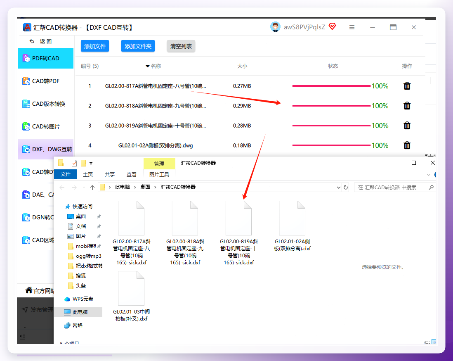Viewport: 453px width, 361px height.
Task: Open the 查看 ribbon tab
Action: pos(132,174)
